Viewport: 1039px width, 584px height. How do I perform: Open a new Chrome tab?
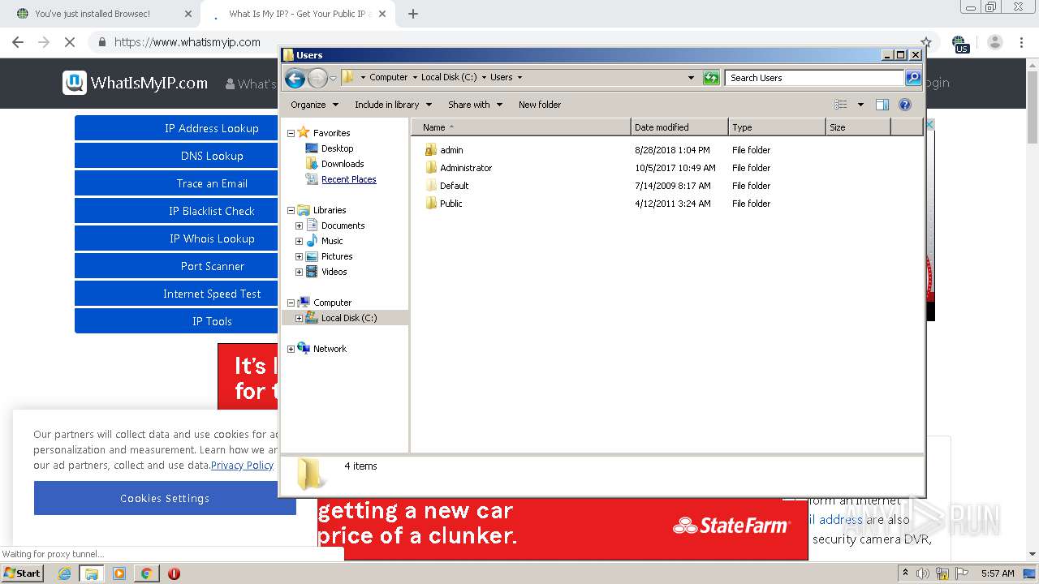pyautogui.click(x=413, y=14)
